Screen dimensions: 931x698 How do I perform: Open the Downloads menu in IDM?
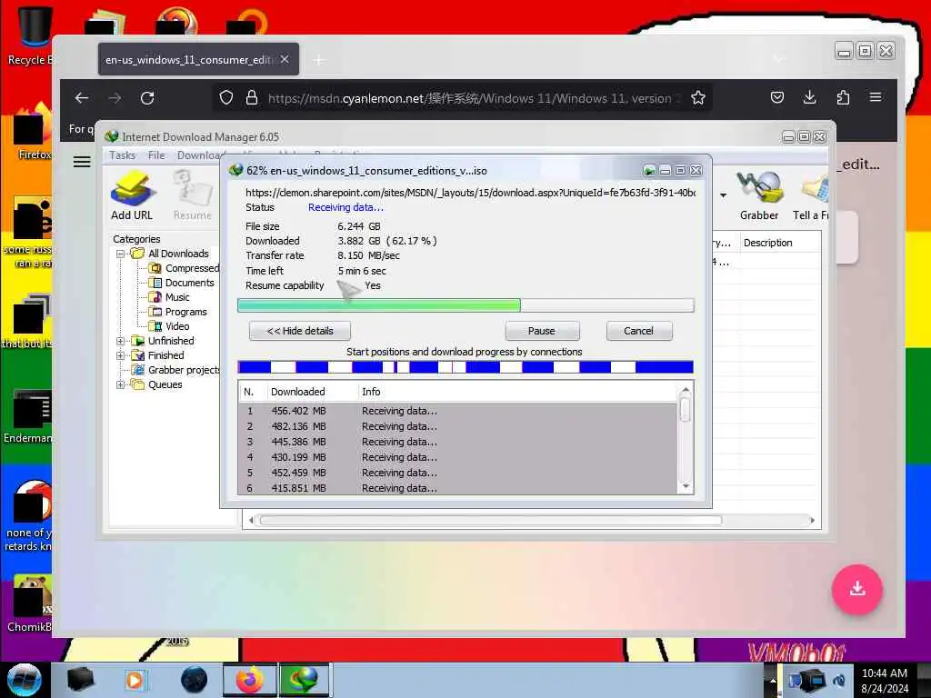pyautogui.click(x=199, y=155)
